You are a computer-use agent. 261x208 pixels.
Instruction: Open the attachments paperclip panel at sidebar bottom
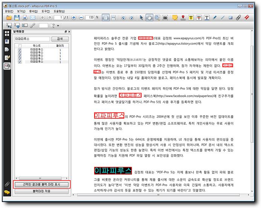(x=7, y=184)
